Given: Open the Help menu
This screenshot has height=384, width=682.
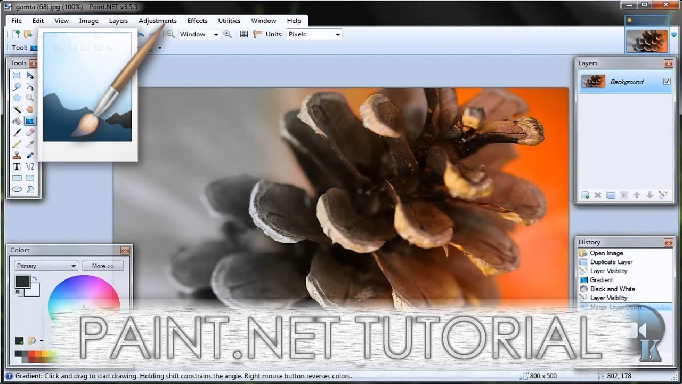Looking at the screenshot, I should coord(294,21).
